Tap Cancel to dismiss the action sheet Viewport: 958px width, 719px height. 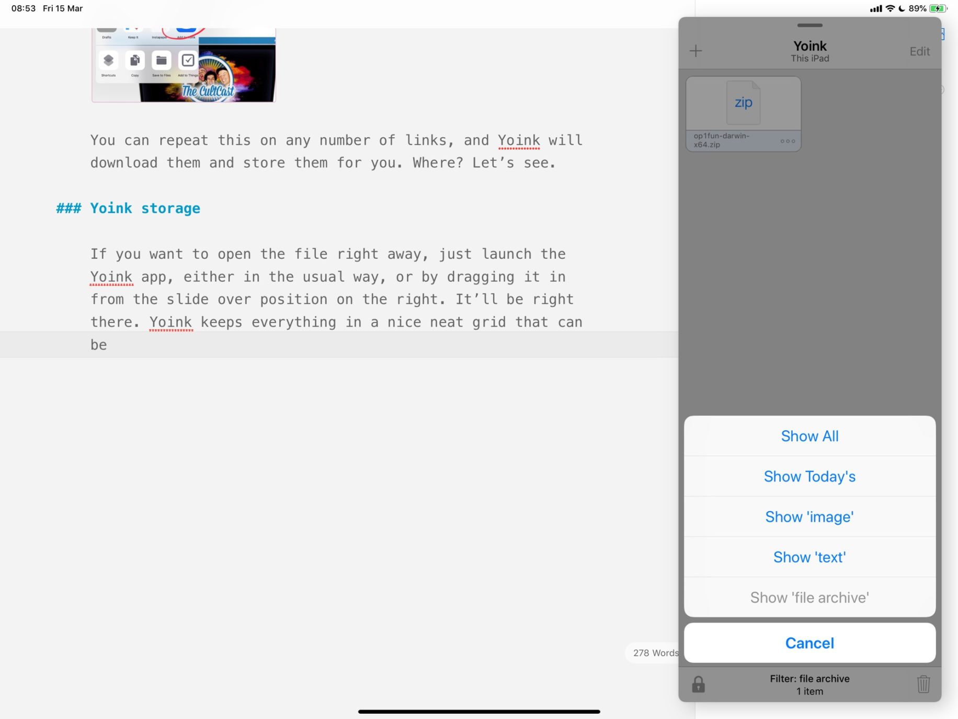(809, 643)
